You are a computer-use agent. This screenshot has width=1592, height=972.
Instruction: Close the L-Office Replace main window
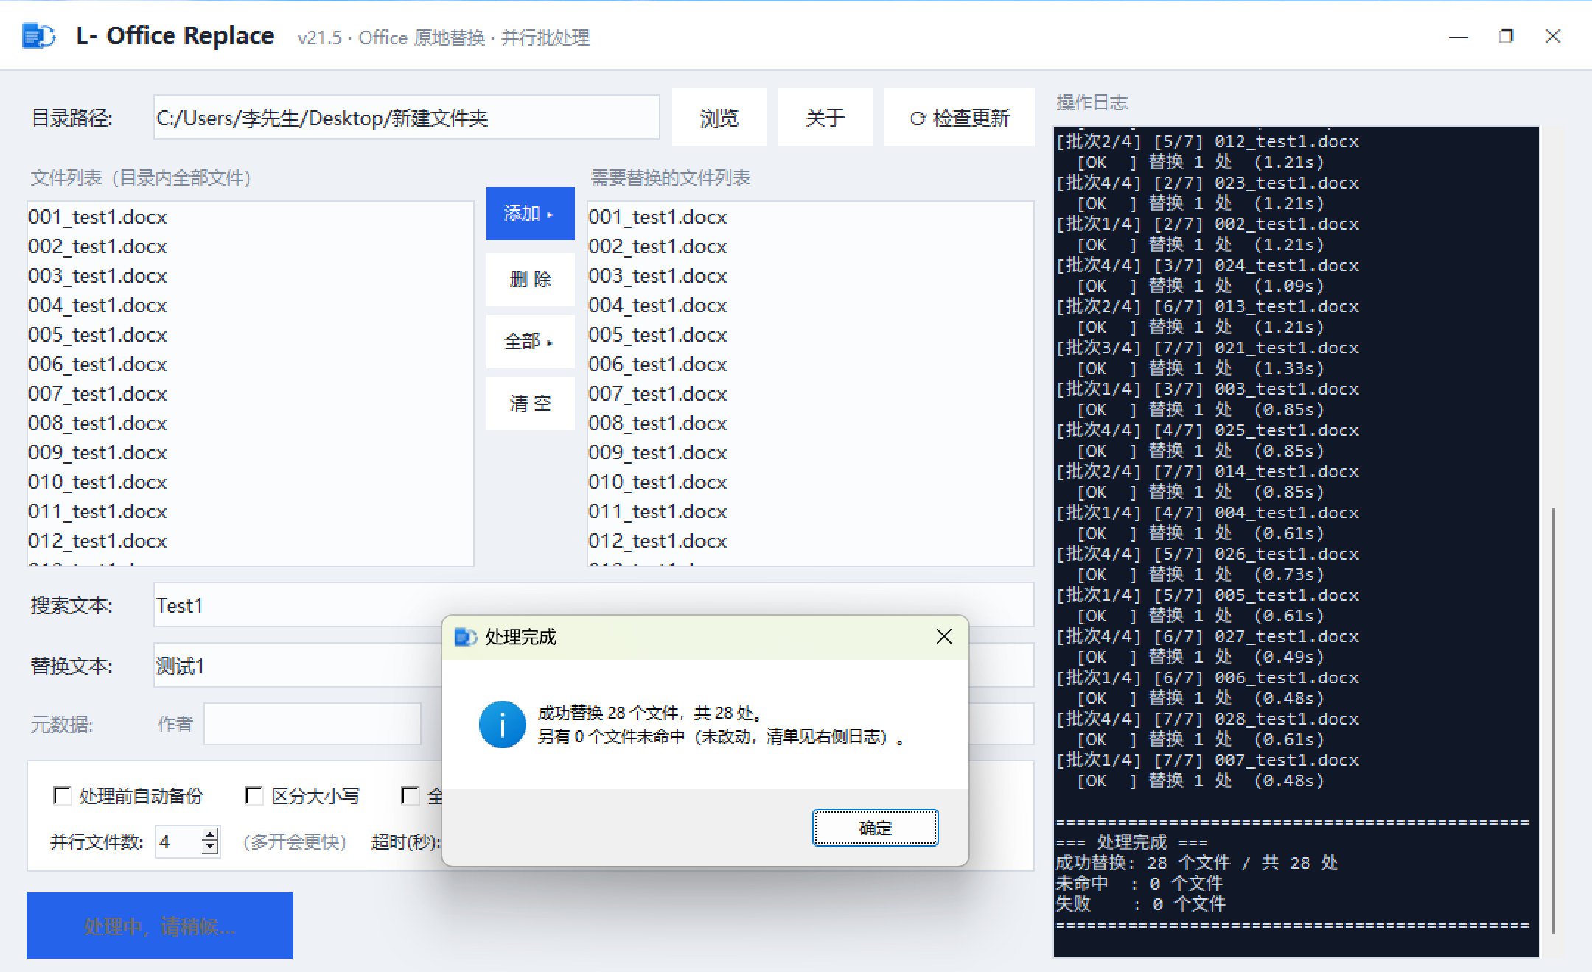pos(1553,36)
